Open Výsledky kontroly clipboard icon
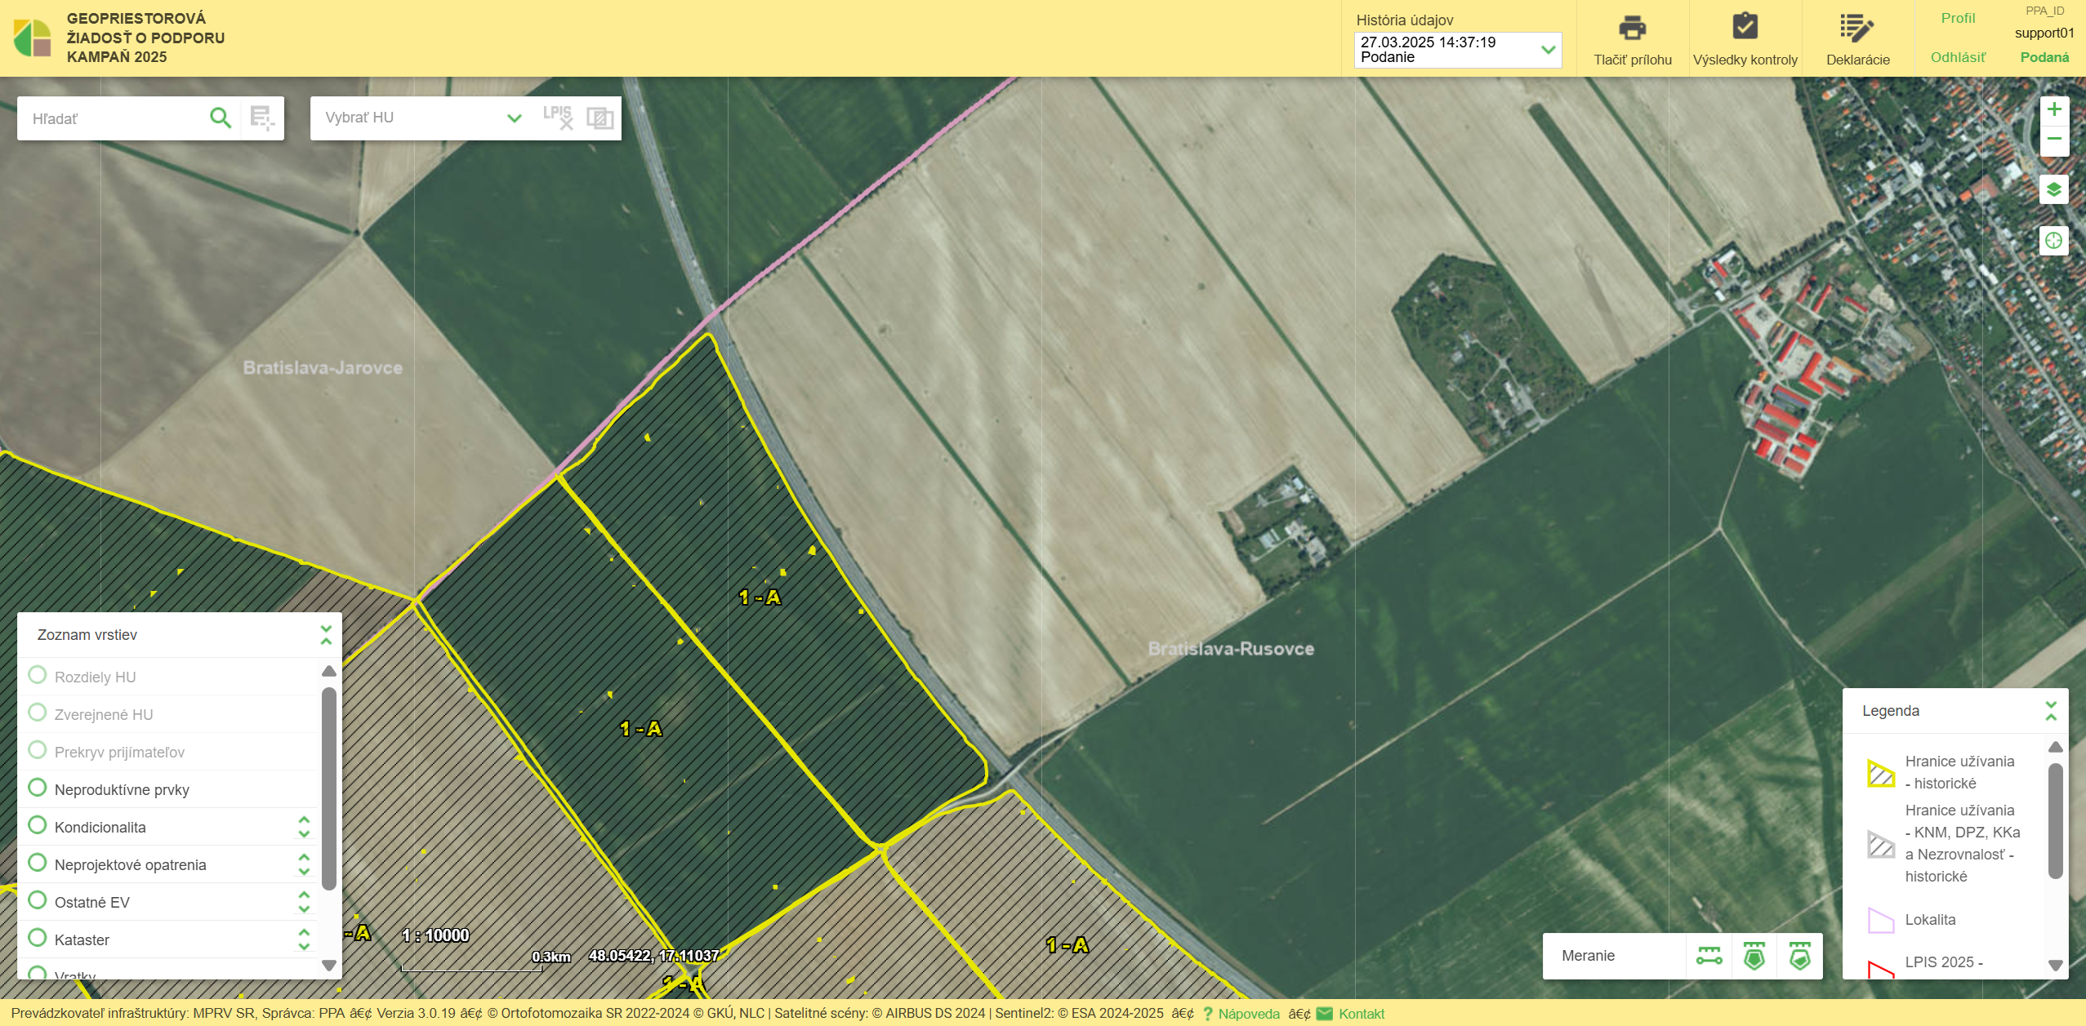 tap(1745, 27)
